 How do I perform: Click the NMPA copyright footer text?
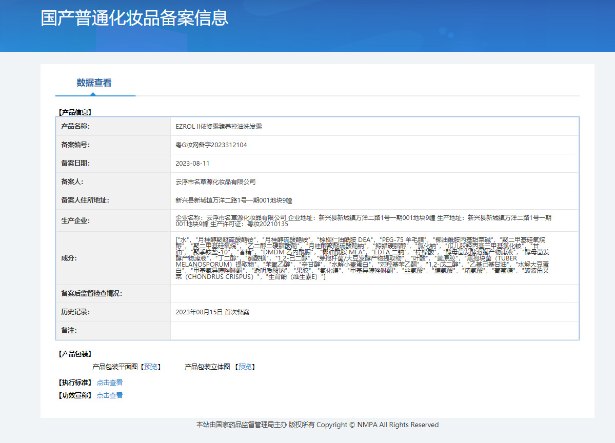318,425
